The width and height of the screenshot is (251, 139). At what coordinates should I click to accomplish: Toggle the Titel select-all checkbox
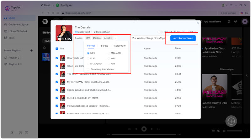click(x=57, y=49)
